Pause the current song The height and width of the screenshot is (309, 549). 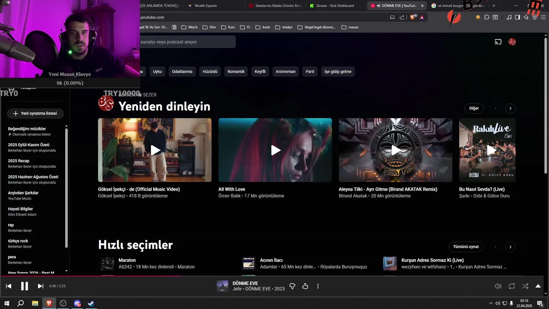[x=24, y=286]
